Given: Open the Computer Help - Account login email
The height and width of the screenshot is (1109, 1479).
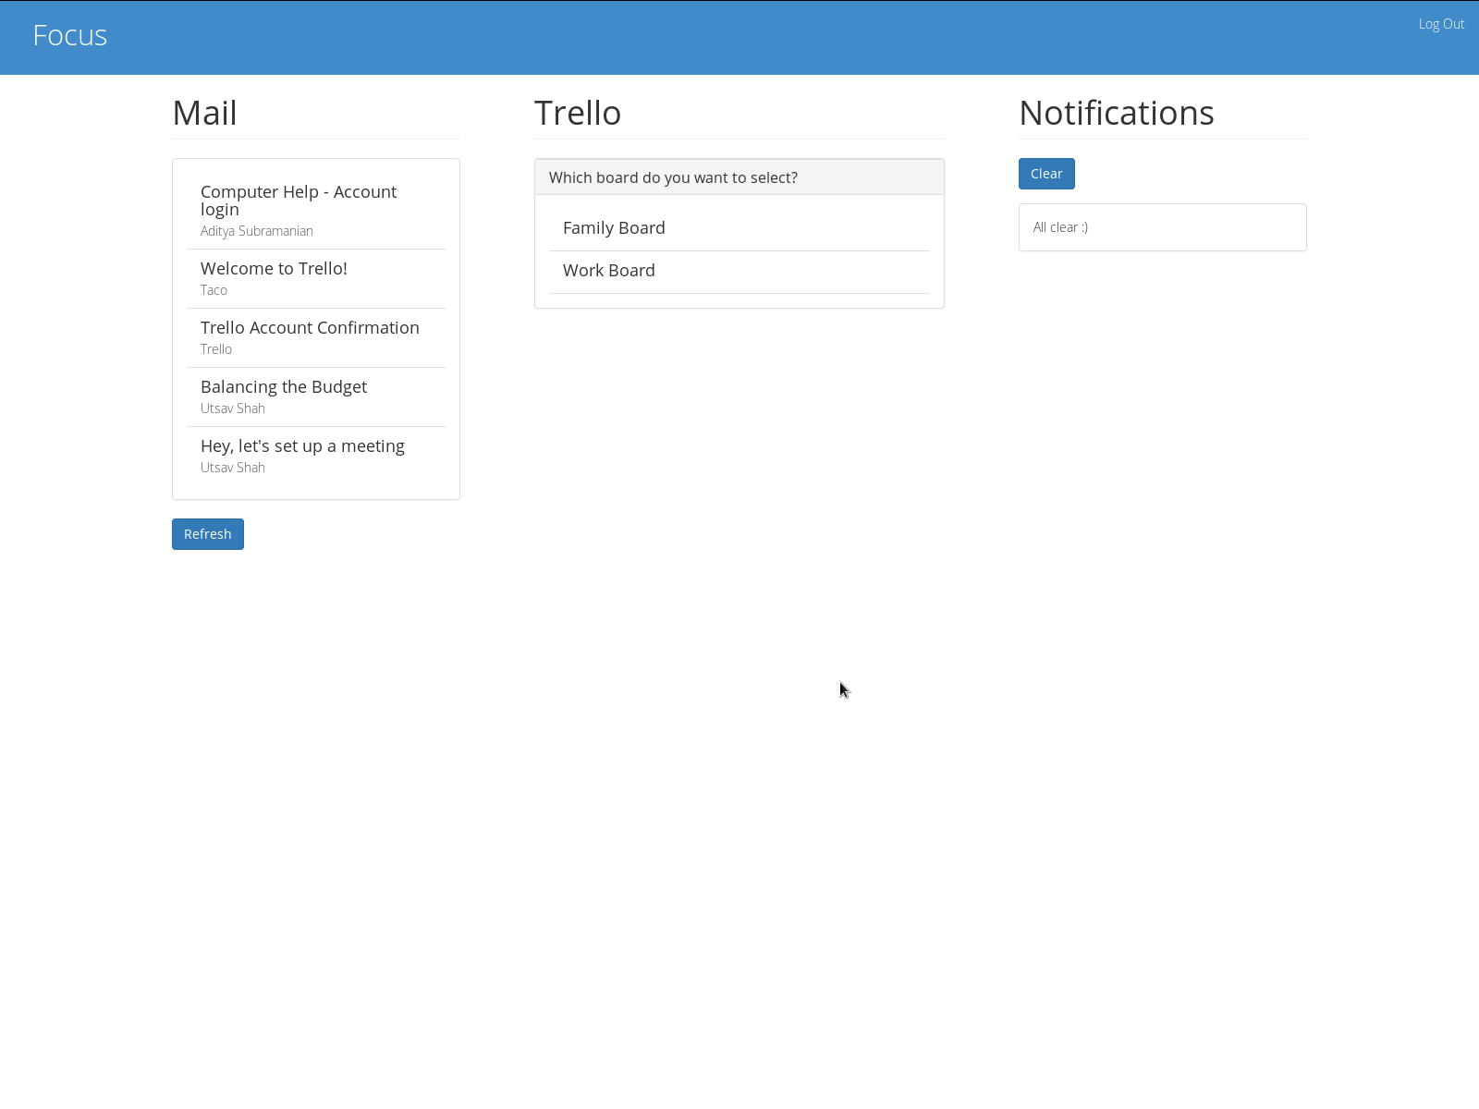Looking at the screenshot, I should 316,211.
